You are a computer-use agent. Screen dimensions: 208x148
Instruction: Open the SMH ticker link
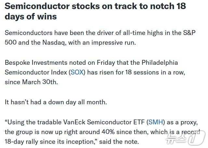(x=157, y=122)
